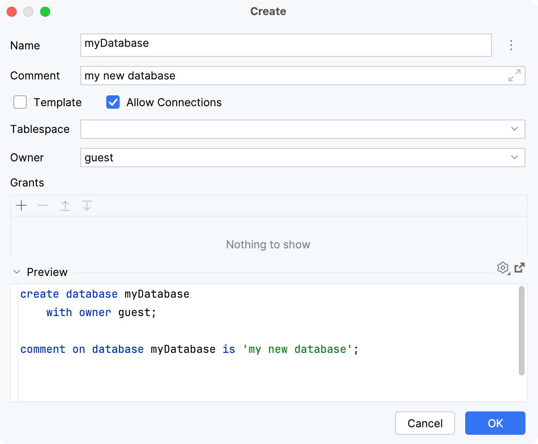Click inside the Comment input field
Viewport: 538px width, 444px height.
(x=251, y=76)
